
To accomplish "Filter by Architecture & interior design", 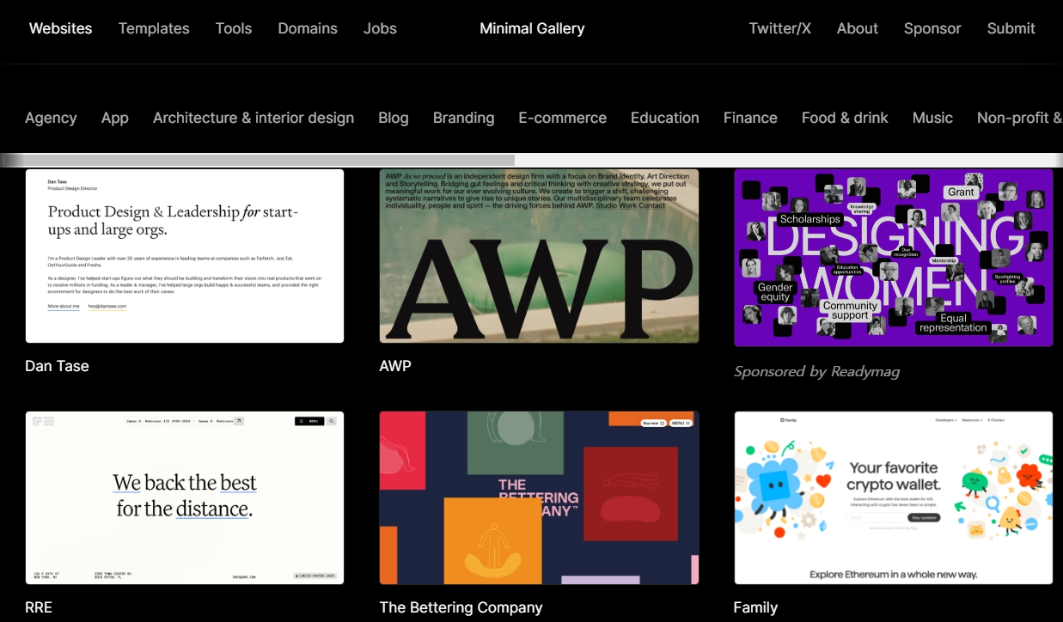I will 254,118.
